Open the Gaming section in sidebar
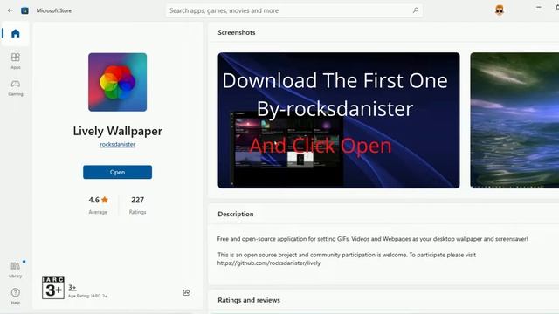 pos(16,88)
